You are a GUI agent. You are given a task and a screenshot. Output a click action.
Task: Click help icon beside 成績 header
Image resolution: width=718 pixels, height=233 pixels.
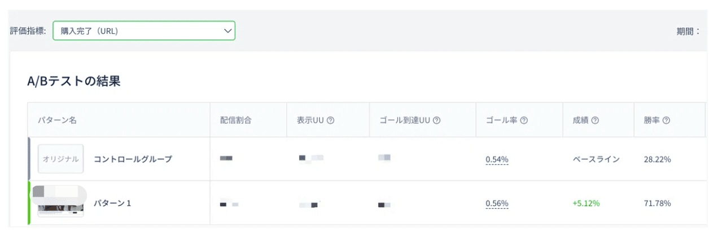click(595, 120)
